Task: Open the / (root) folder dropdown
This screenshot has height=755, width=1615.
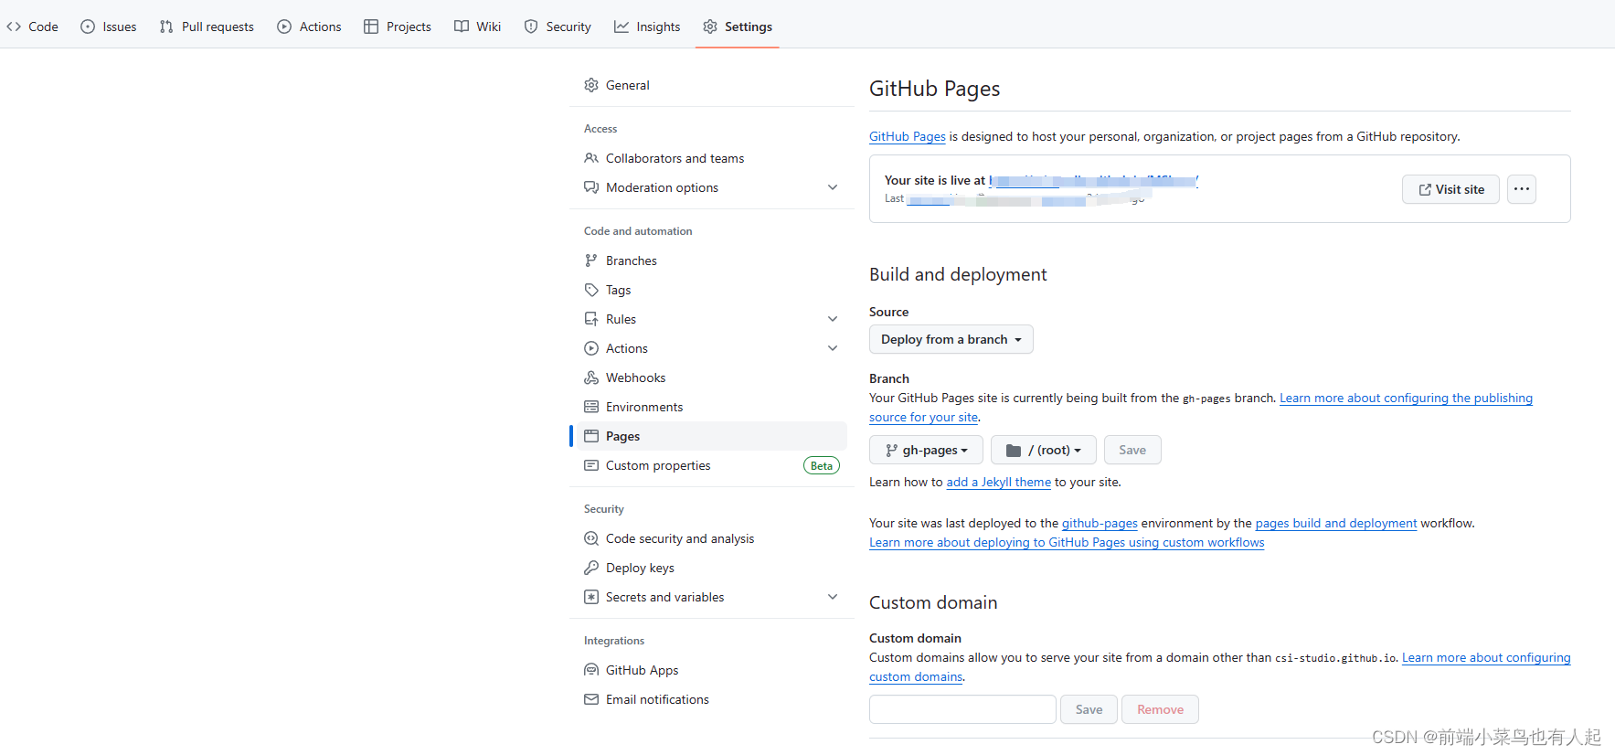Action: [1044, 450]
